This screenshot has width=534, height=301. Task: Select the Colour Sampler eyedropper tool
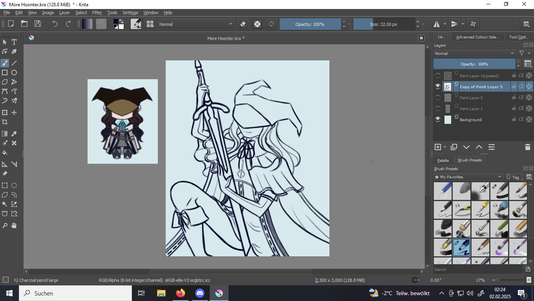(x=14, y=134)
